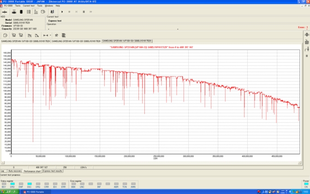Click the Express test label
Image resolution: width=310 pixels, height=194 pixels.
click(x=55, y=21)
